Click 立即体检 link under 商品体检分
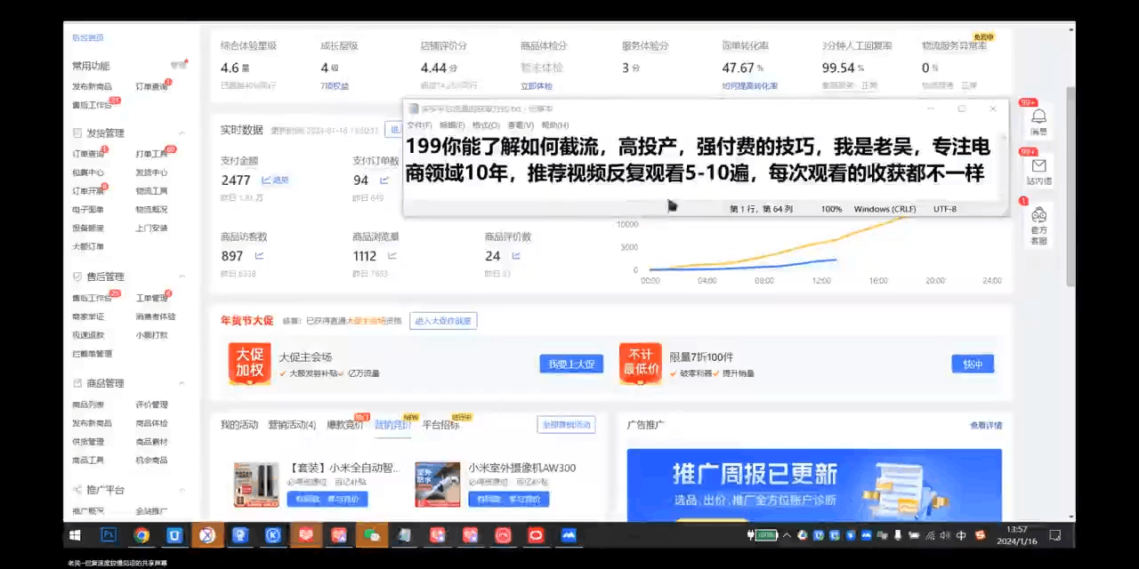 537,86
